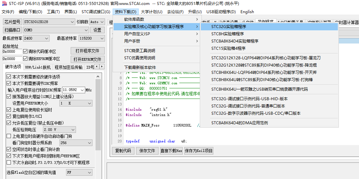This screenshot has width=359, height=179.
Task: Click the EEPROM start address 0x0000 field
Action: click(12, 59)
